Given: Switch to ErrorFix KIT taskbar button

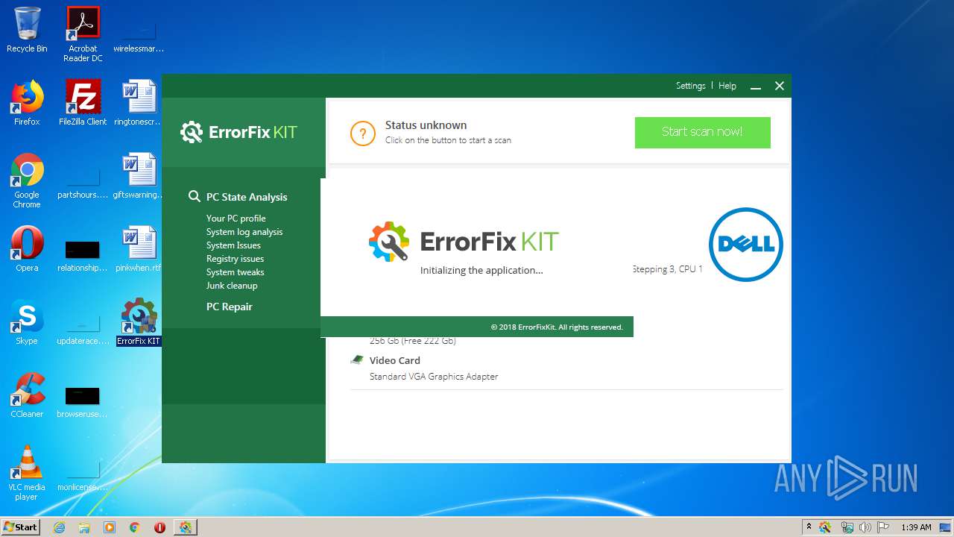Looking at the screenshot, I should pos(185,527).
